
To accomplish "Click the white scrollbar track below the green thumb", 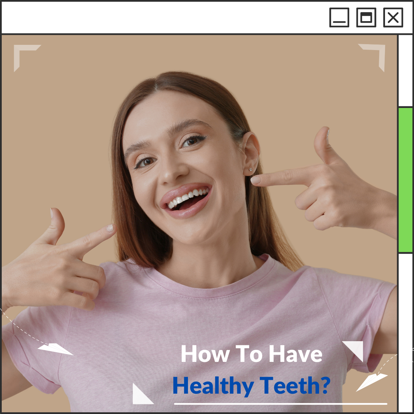I will tap(406, 331).
